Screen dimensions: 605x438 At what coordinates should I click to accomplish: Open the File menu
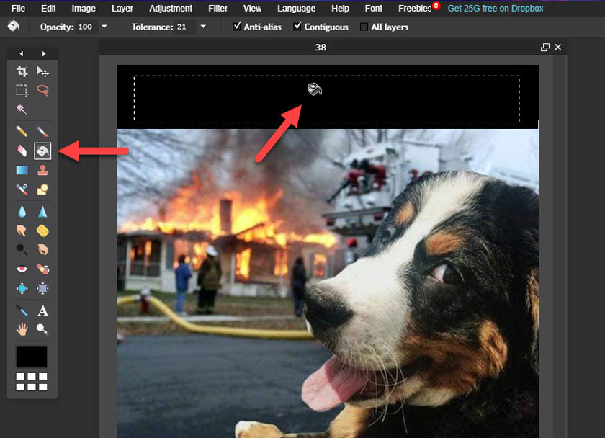tap(18, 8)
